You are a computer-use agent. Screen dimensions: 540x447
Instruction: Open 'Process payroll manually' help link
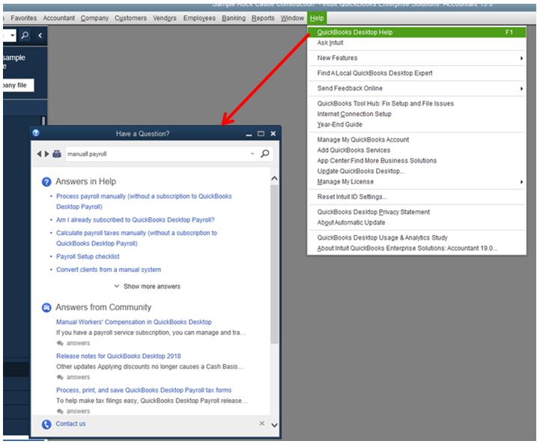pos(144,201)
